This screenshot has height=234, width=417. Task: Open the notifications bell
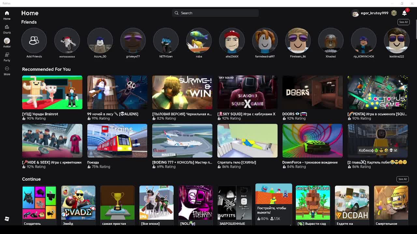(404, 13)
